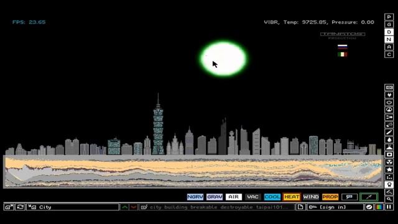Open the Explosives element category
398x224 pixels.
point(389,124)
